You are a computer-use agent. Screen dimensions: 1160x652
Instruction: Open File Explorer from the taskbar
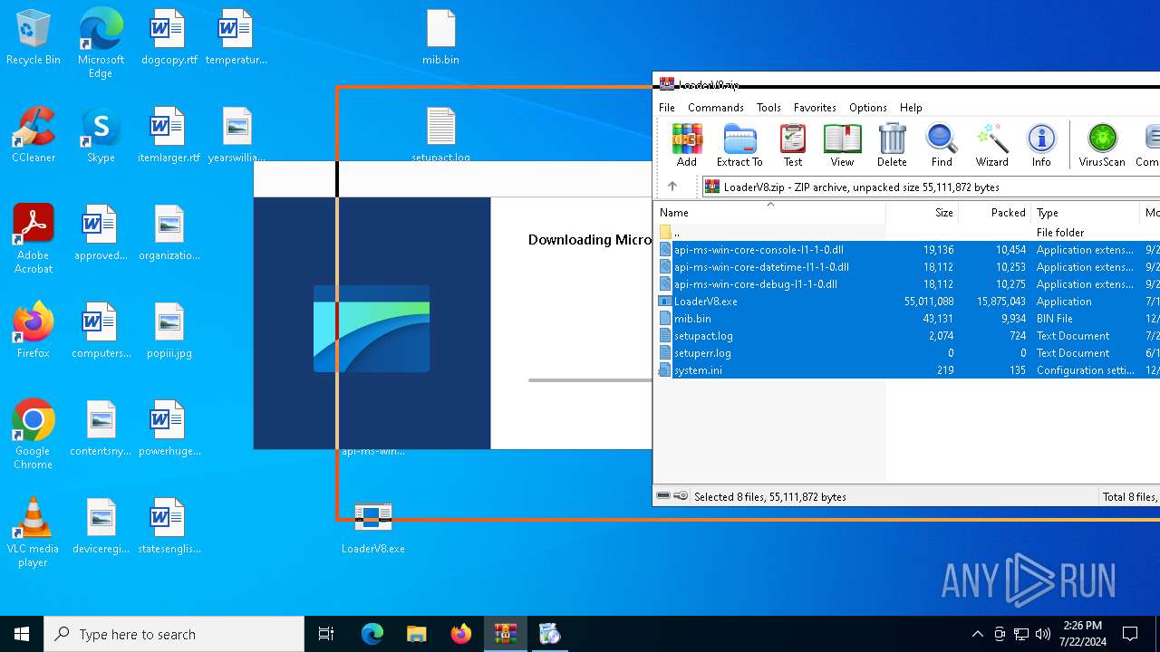click(416, 634)
